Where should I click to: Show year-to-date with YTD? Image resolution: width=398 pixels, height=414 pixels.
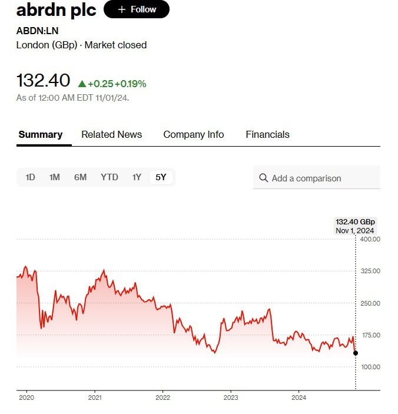109,177
